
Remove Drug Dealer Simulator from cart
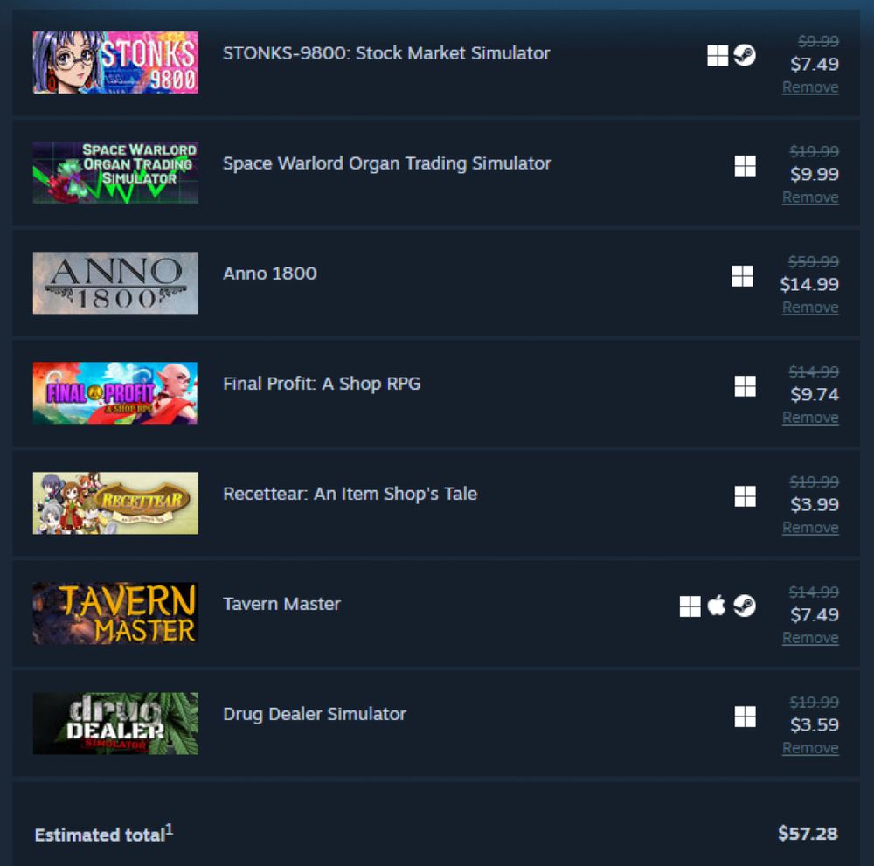810,748
